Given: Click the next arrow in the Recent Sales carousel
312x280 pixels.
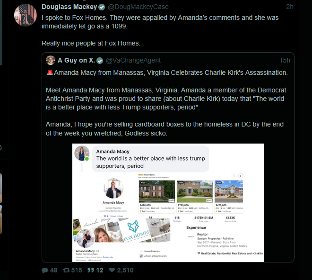Looking at the screenshot, I should point(240,176).
